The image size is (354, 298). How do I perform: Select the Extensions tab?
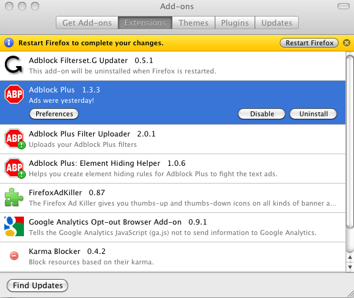145,23
